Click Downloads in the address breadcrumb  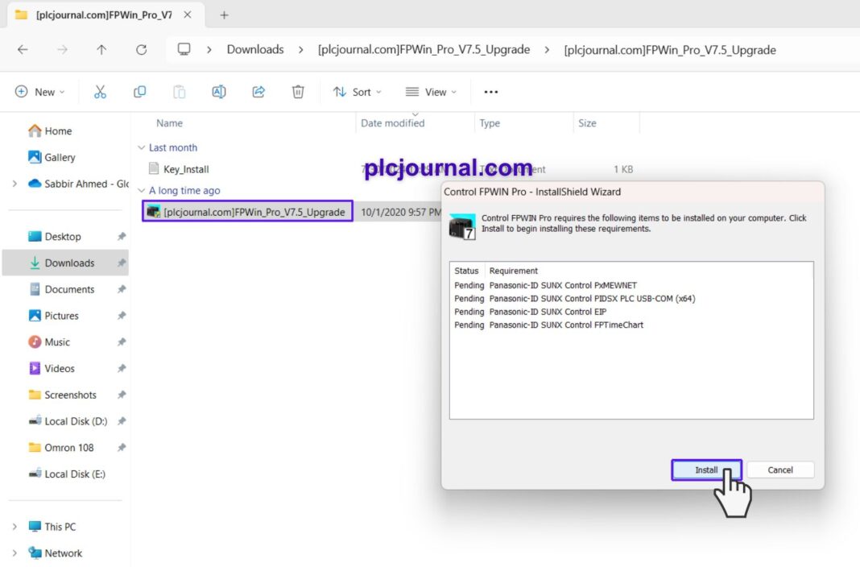coord(255,49)
